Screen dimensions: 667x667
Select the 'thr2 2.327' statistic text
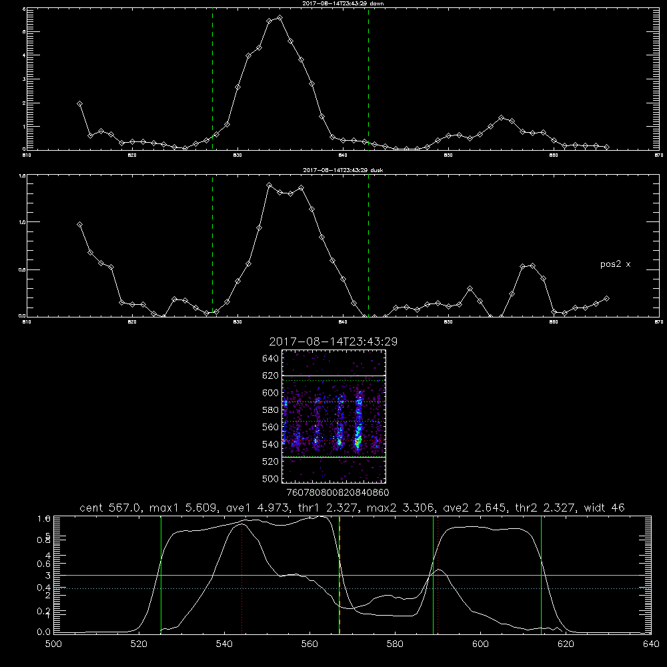click(546, 508)
